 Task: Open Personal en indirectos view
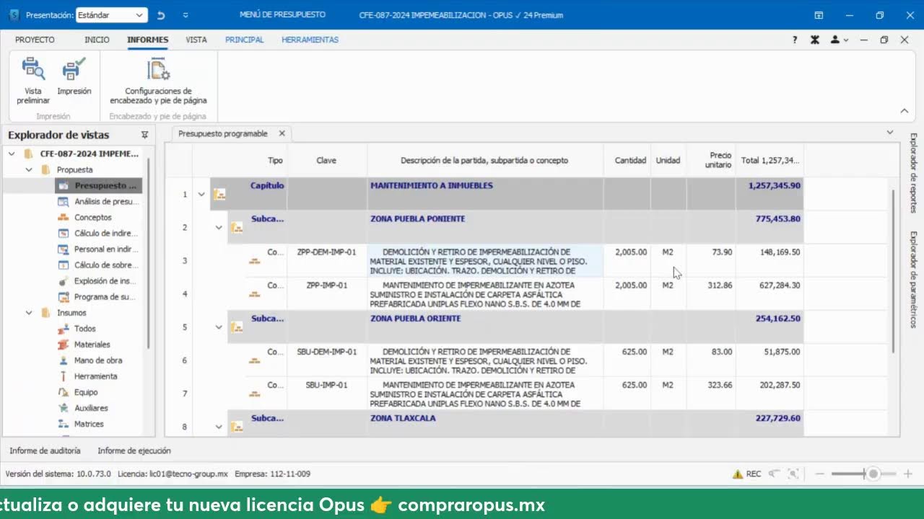coord(97,249)
